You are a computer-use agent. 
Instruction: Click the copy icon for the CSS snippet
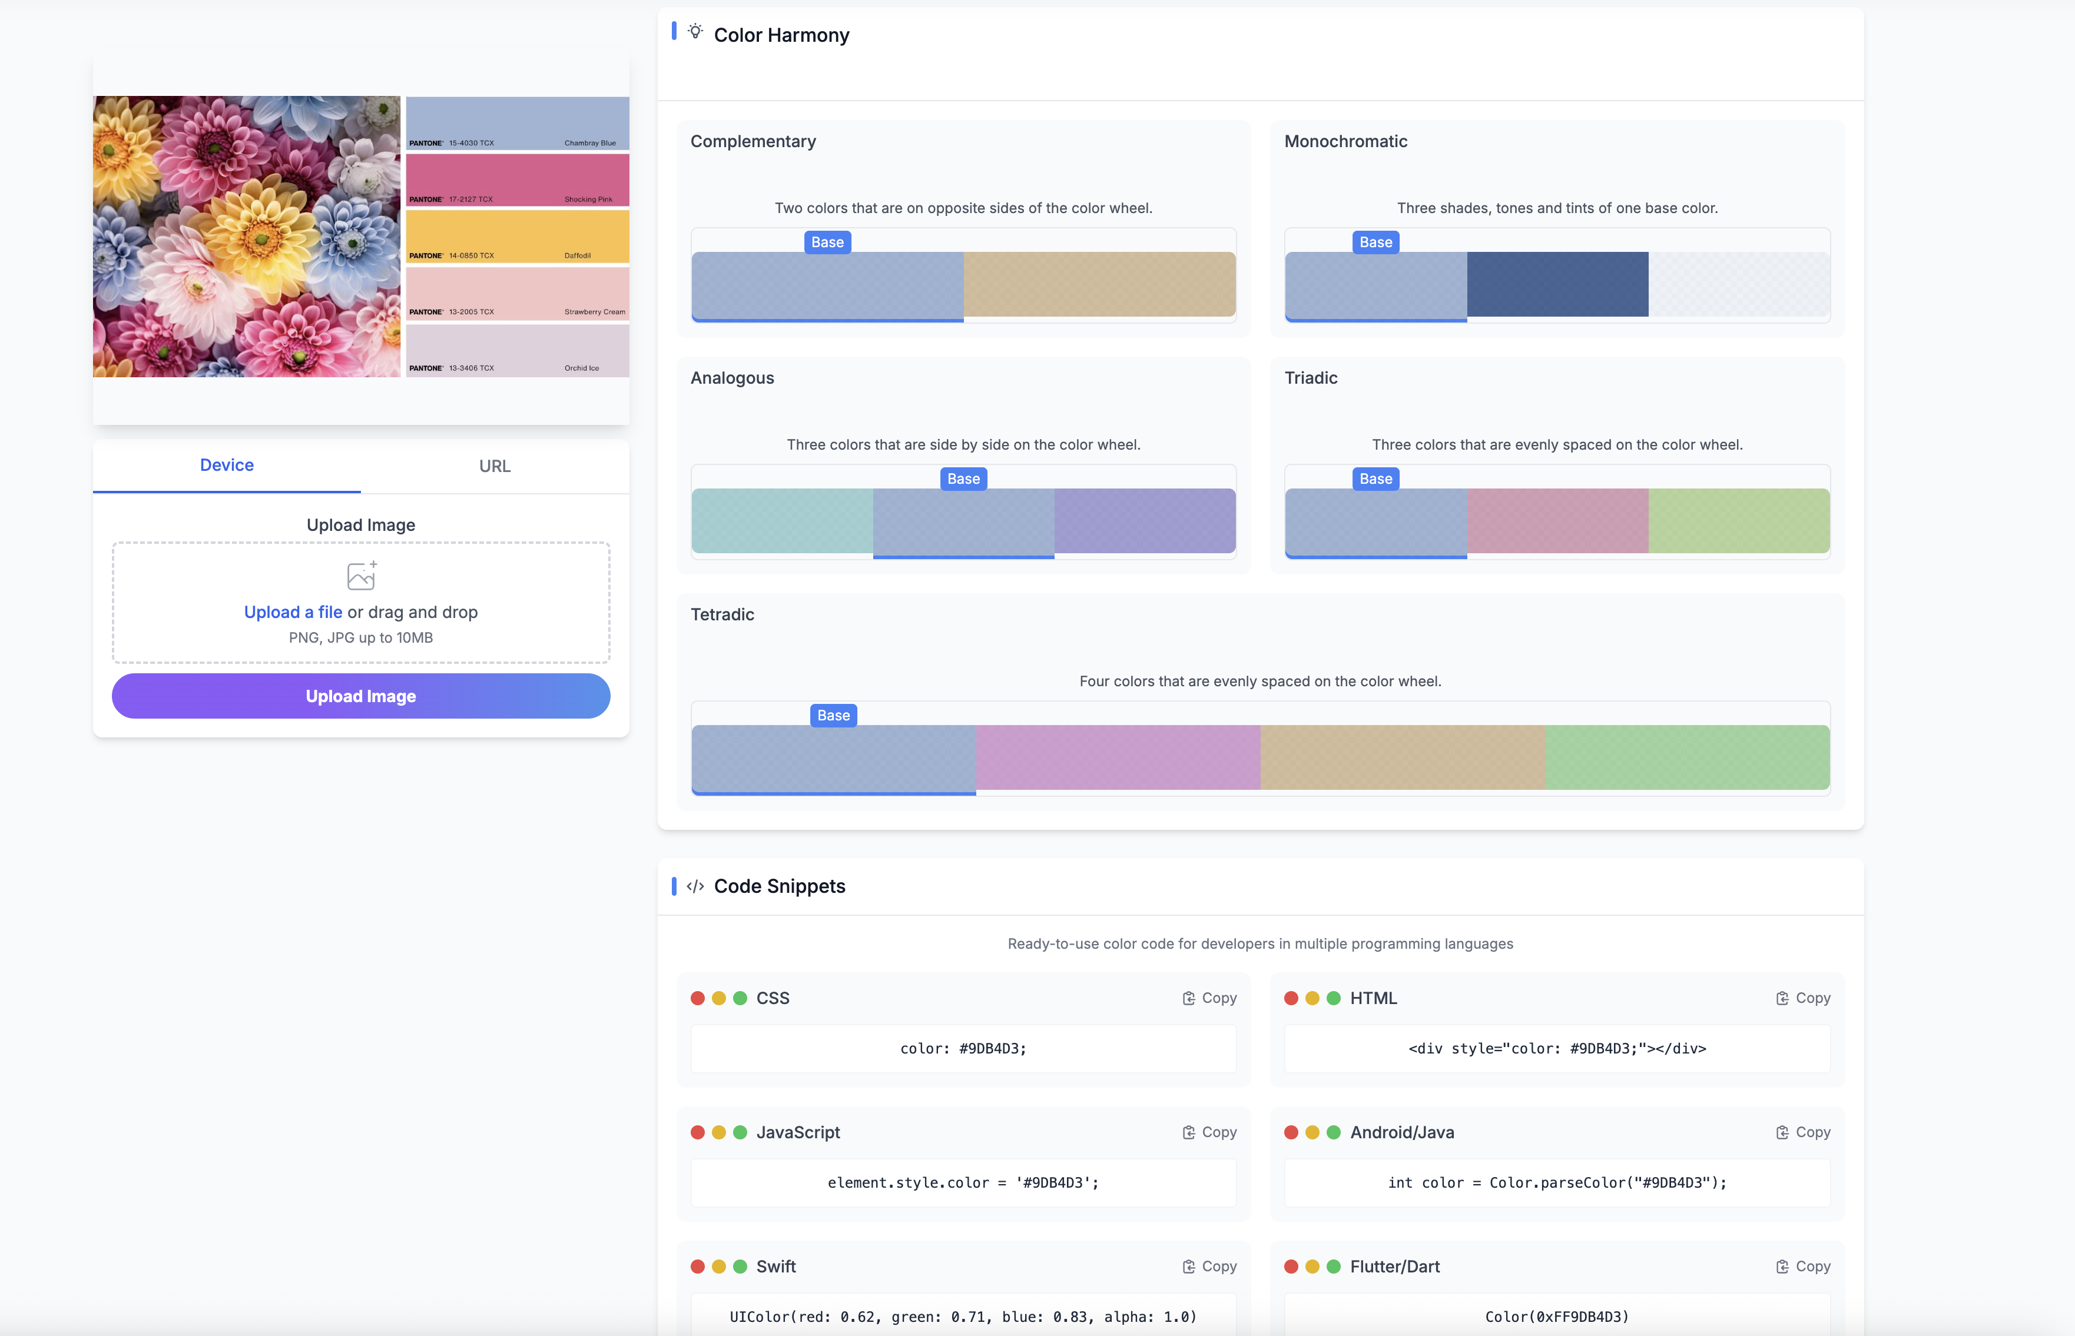click(x=1189, y=998)
